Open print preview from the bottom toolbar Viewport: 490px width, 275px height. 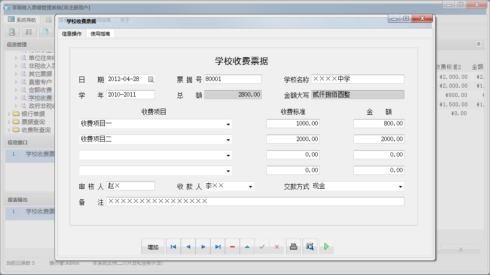[310, 246]
